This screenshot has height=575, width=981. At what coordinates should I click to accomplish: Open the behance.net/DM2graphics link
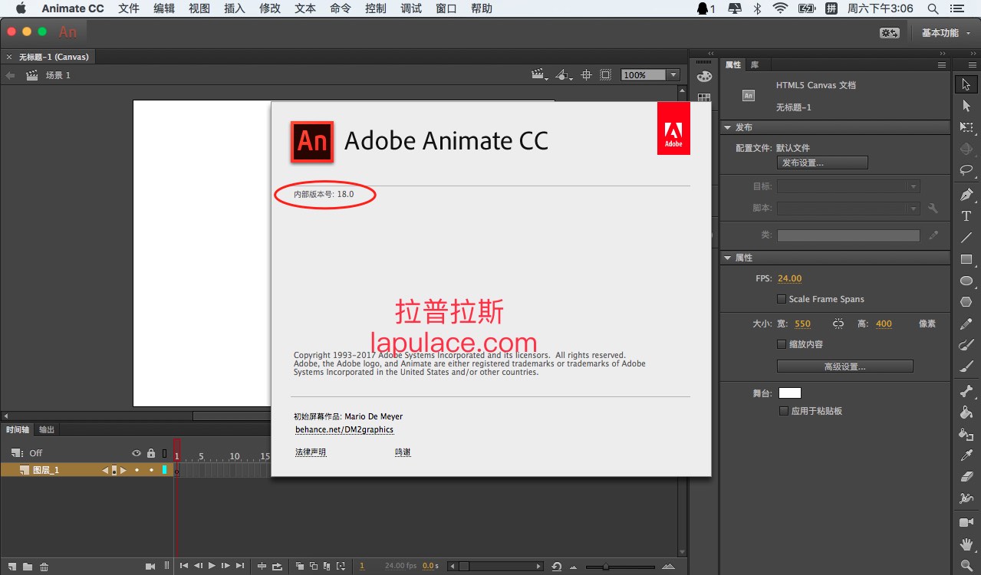coord(344,430)
